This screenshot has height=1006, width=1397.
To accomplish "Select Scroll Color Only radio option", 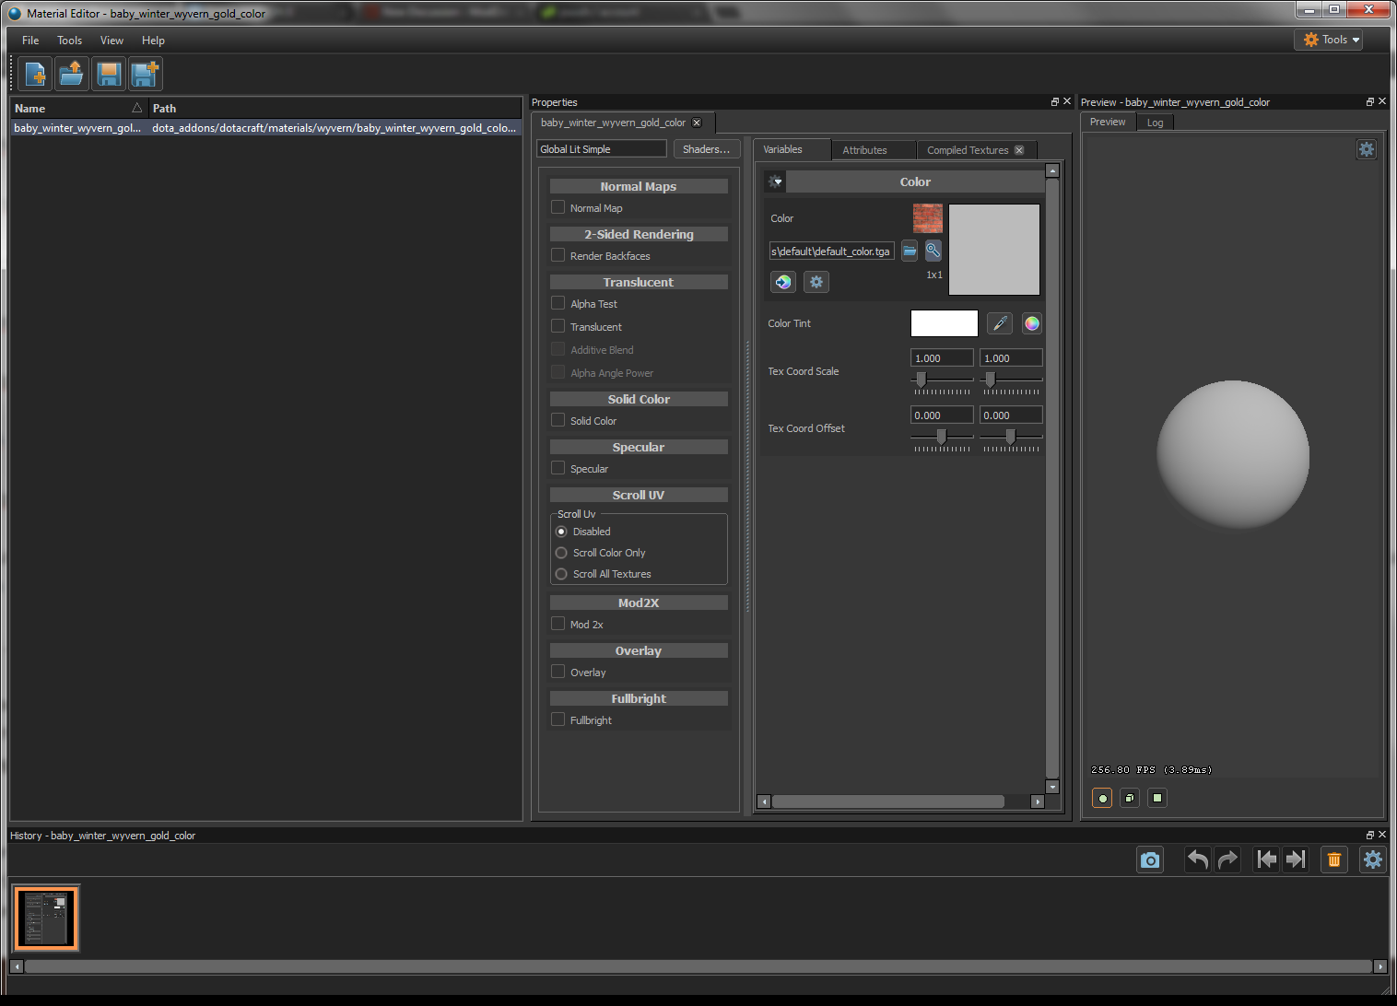I will [x=561, y=553].
